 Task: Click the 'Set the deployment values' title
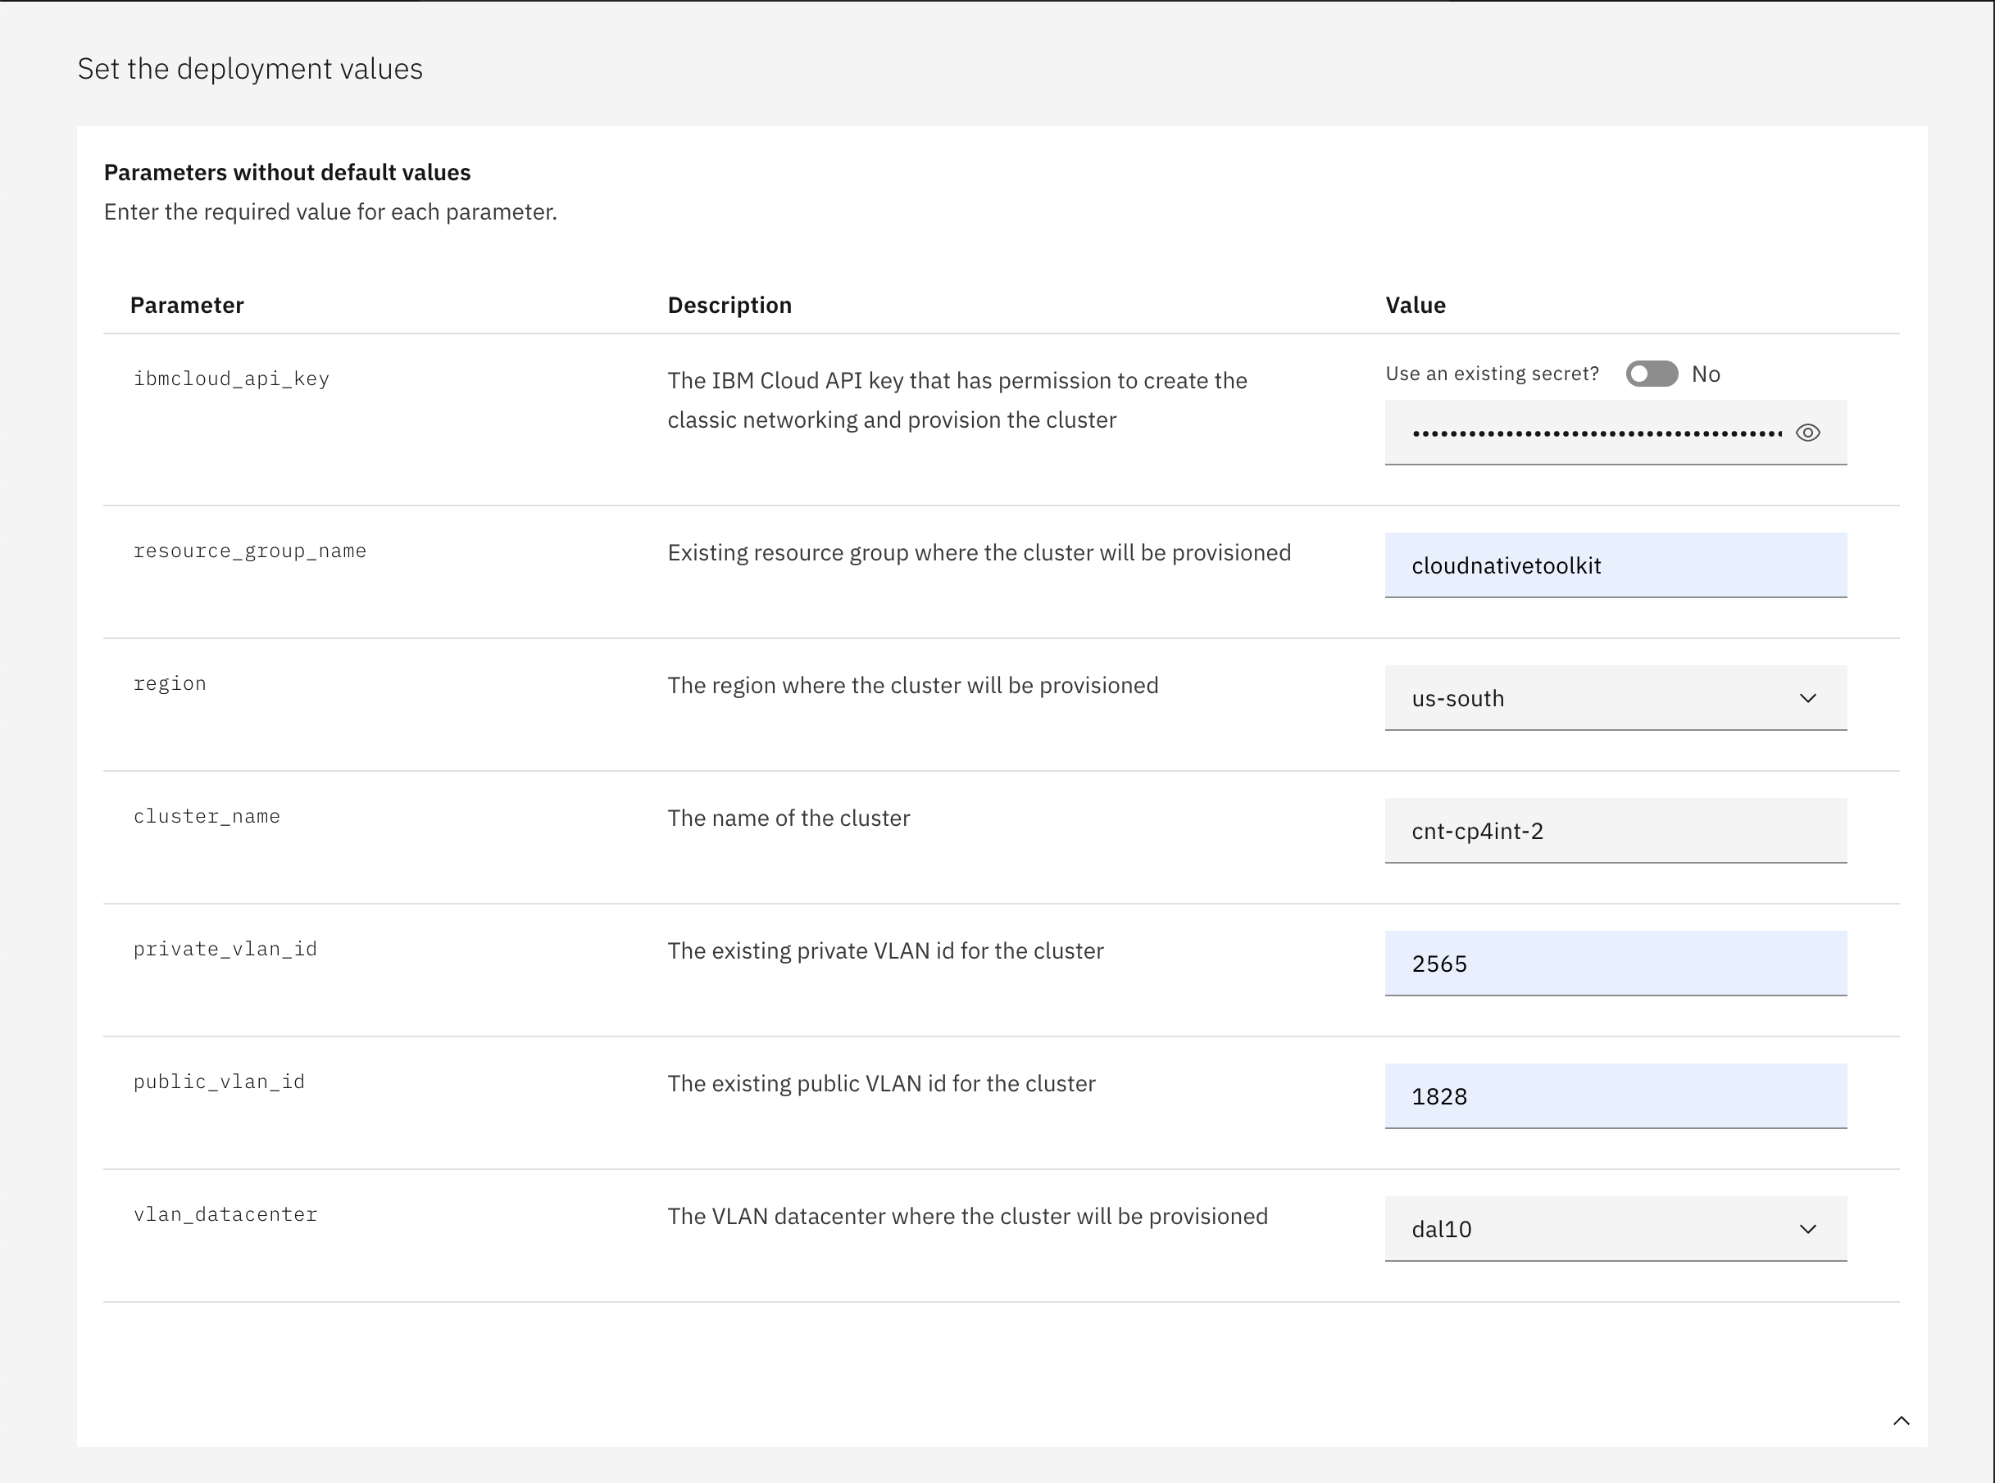pos(250,69)
